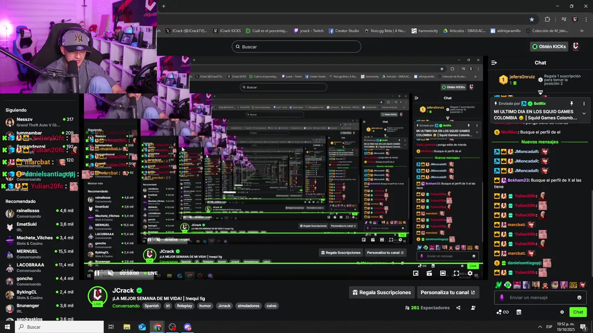The width and height of the screenshot is (593, 333).
Task: Open the Conversando category link
Action: tap(126, 306)
